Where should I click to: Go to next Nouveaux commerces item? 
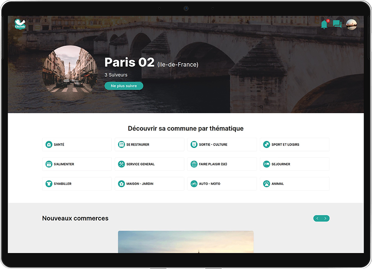pos(325,218)
